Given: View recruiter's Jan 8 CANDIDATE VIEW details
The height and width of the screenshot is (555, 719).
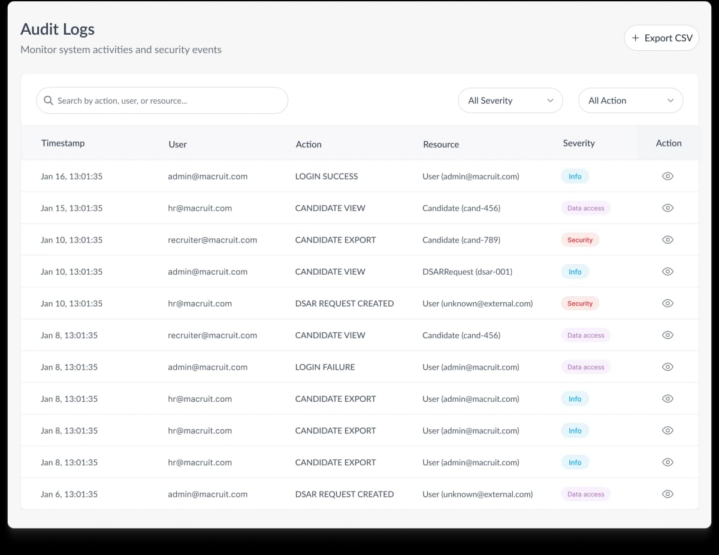Looking at the screenshot, I should pos(667,335).
